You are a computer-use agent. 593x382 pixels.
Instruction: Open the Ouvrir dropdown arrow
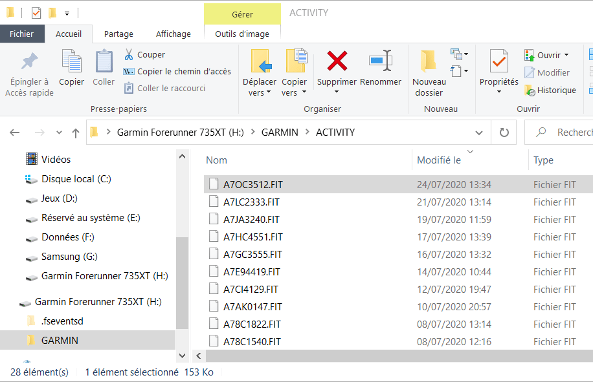pyautogui.click(x=566, y=55)
